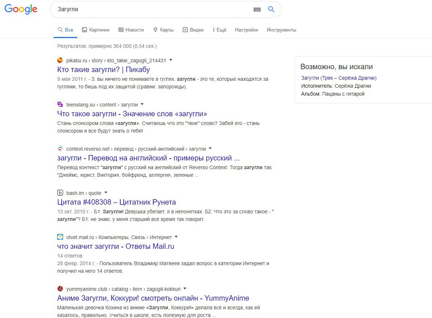Click the blue search magnifier button
Image resolution: width=432 pixels, height=318 pixels.
pos(271,9)
